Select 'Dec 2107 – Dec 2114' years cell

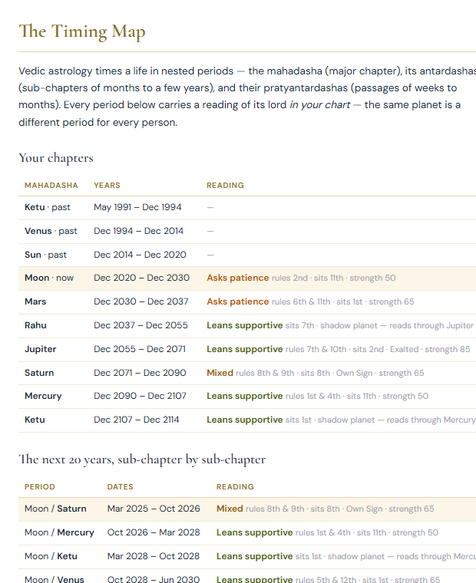tap(136, 420)
